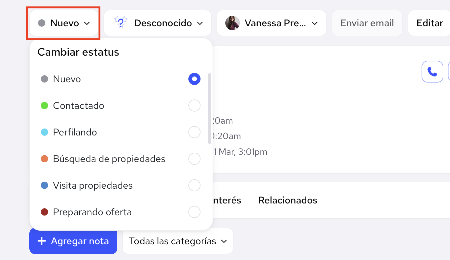Collapse the Nuevo status dropdown

pos(64,23)
